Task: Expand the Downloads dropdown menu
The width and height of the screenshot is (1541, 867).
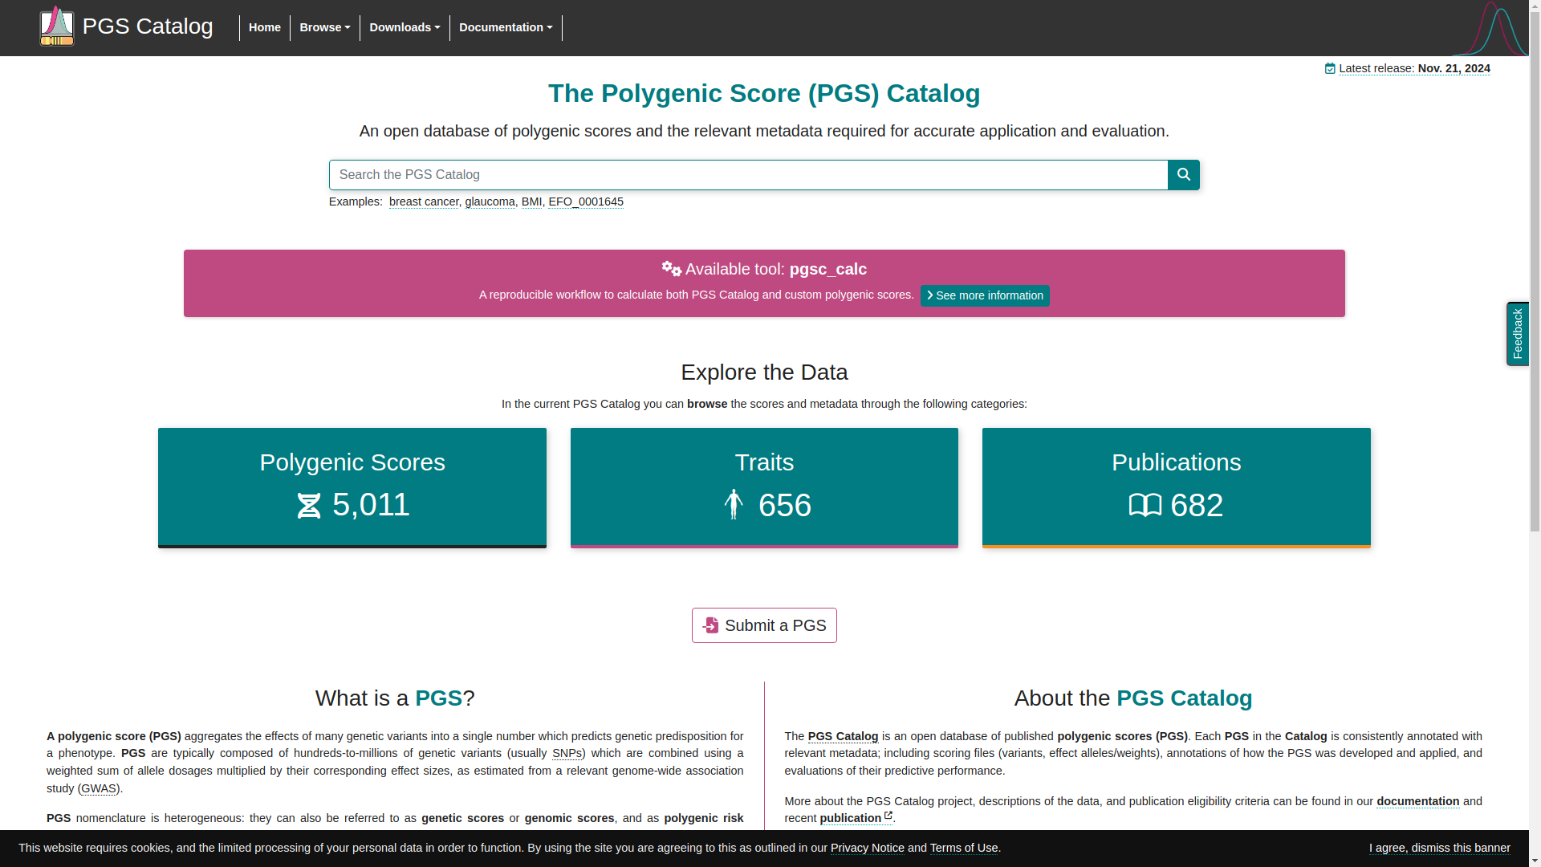Action: point(405,27)
